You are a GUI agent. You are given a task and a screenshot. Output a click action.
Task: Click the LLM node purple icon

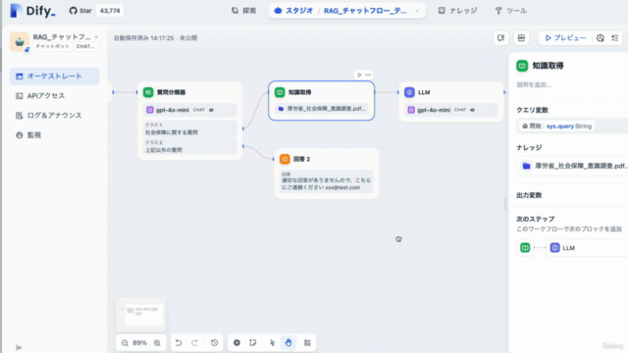click(x=409, y=92)
